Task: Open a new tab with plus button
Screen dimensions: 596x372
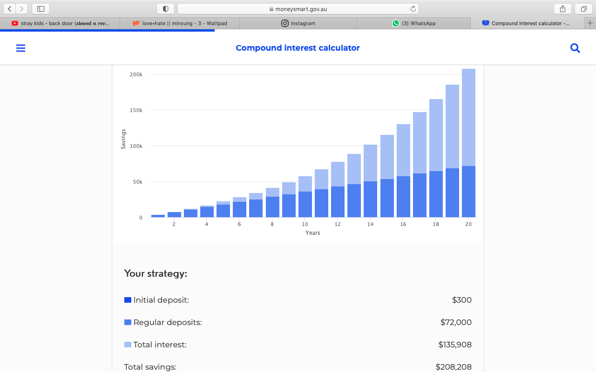Action: pos(590,23)
